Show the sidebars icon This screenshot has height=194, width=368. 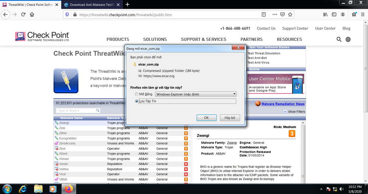point(334,15)
